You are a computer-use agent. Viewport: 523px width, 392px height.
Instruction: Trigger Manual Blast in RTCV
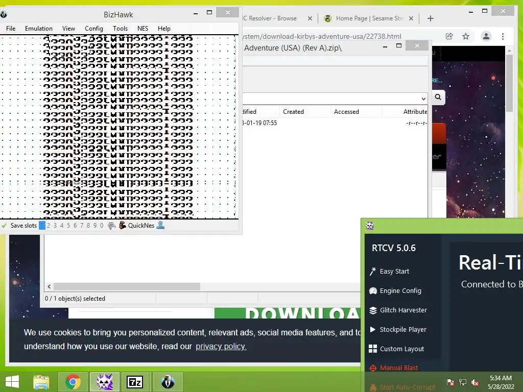398,368
